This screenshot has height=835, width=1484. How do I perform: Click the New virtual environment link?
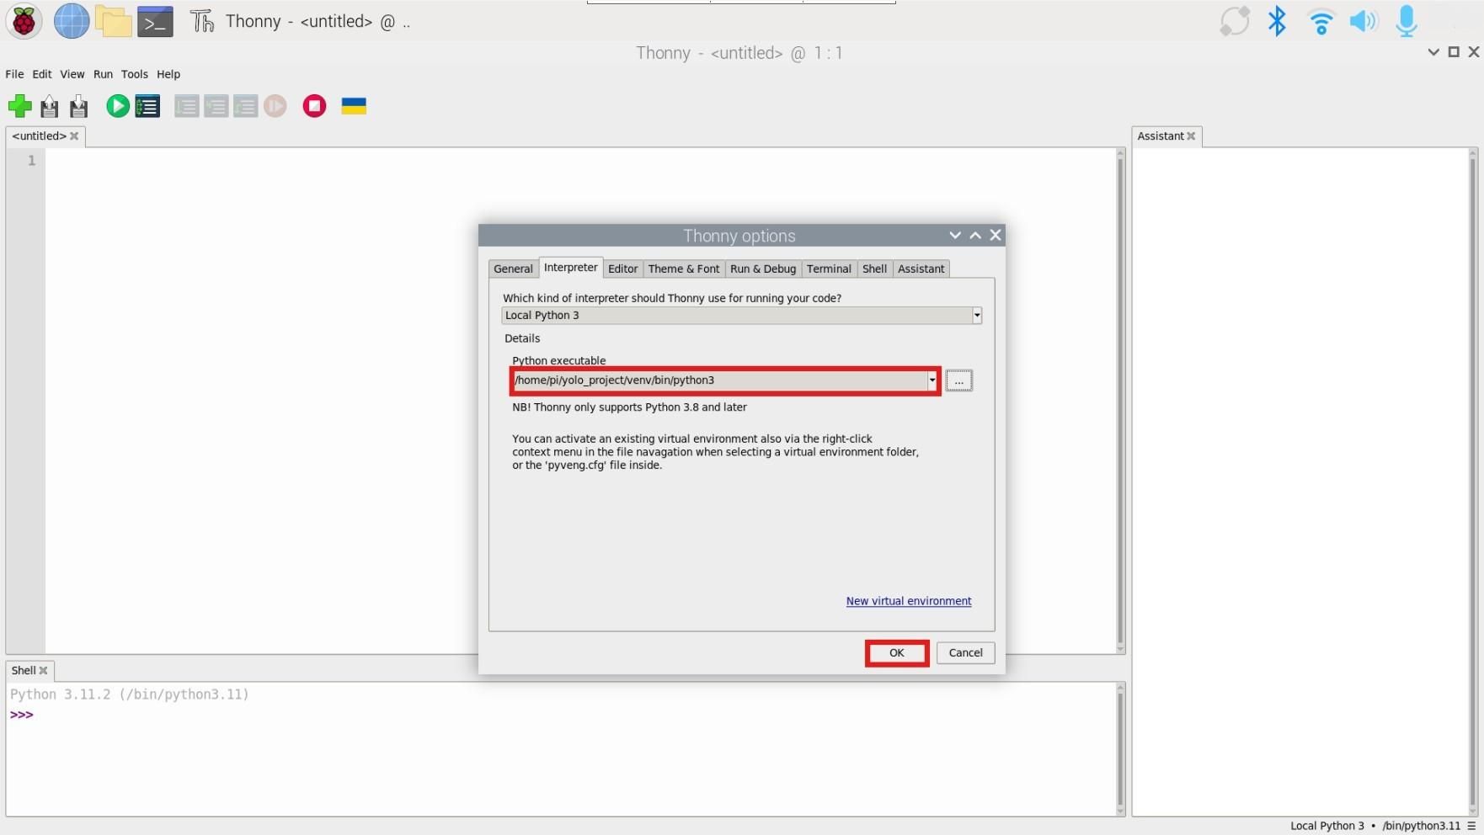(x=909, y=601)
